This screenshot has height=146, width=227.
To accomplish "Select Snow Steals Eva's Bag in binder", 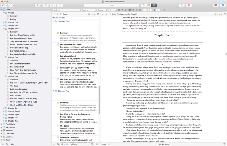I will [x=19, y=48].
